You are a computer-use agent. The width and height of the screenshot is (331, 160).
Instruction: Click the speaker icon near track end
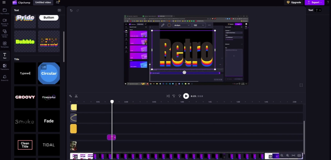(270, 156)
